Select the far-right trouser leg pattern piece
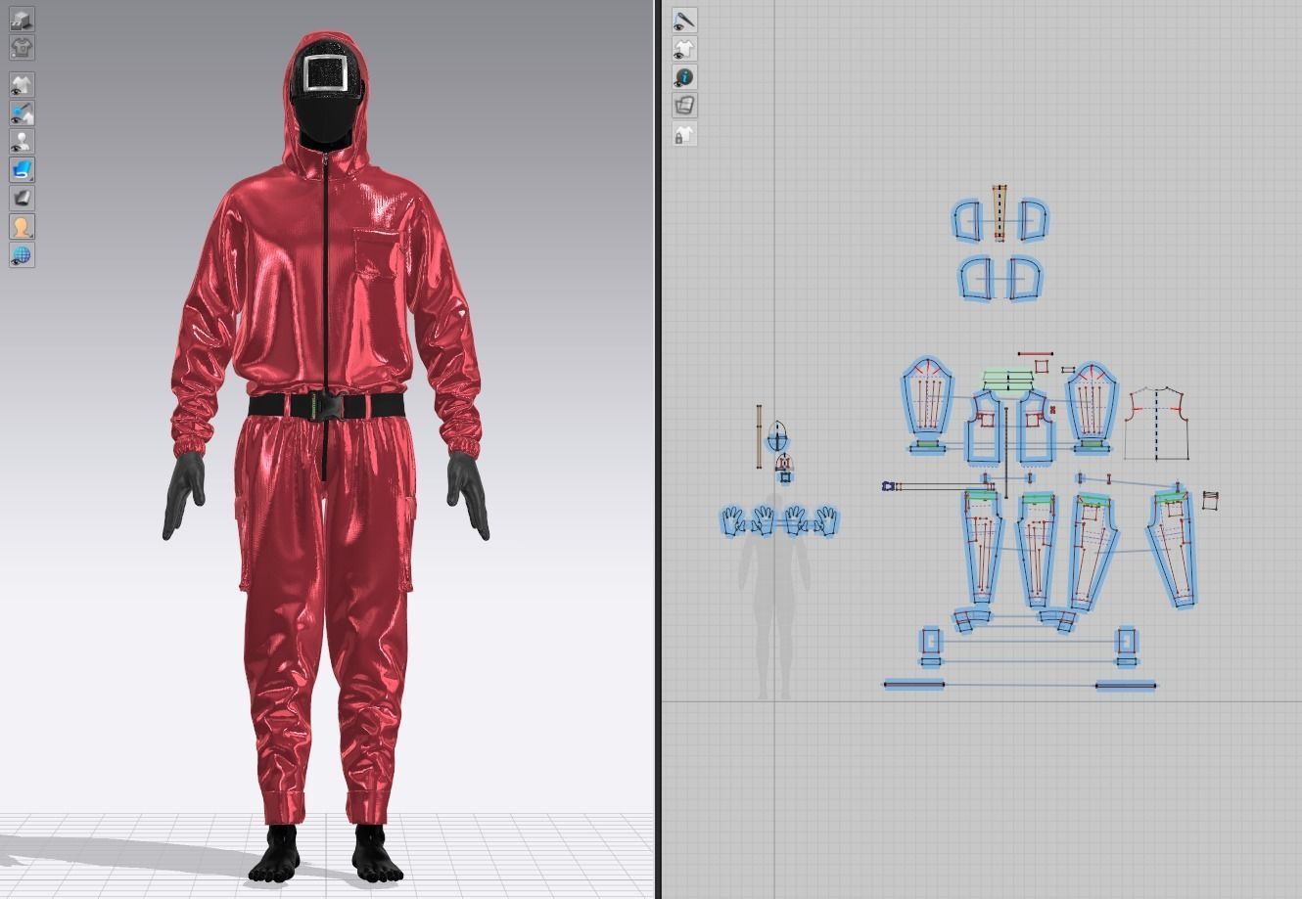The height and width of the screenshot is (899, 1302). (1175, 548)
